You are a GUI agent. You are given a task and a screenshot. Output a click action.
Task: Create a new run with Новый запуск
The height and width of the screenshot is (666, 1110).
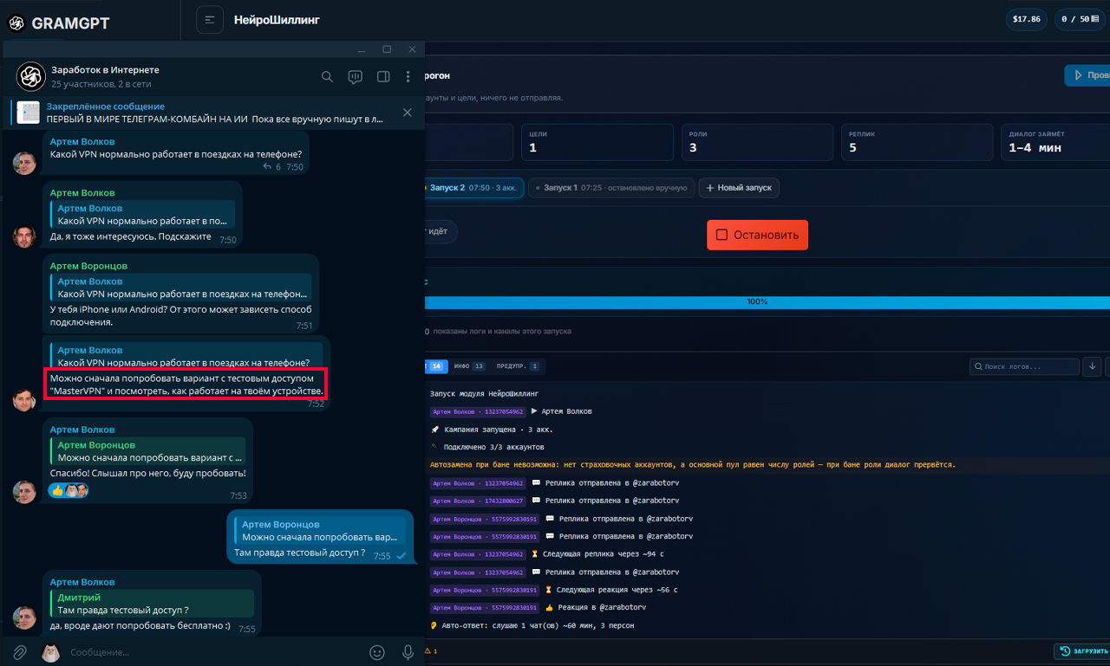click(740, 188)
